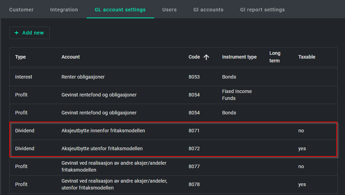Open the Customer tab

tap(21, 10)
